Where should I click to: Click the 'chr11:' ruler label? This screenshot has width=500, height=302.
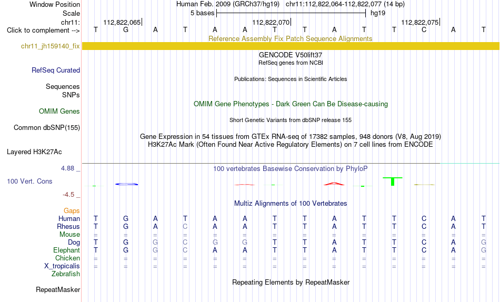[70, 22]
